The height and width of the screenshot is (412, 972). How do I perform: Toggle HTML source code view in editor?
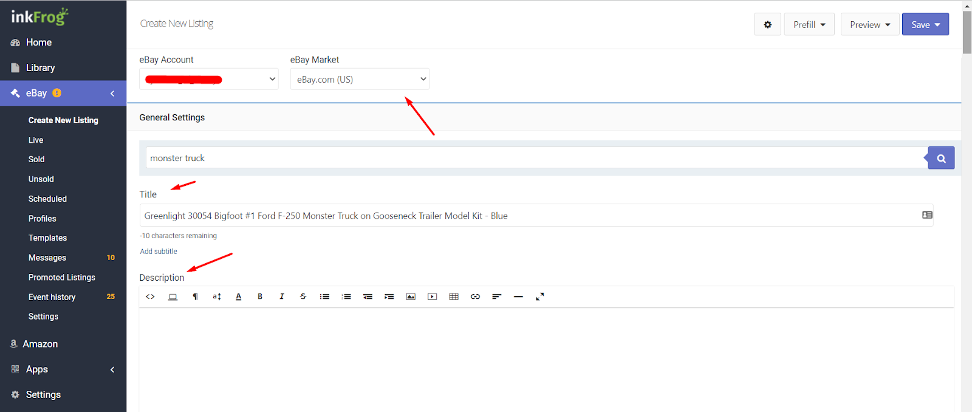151,297
